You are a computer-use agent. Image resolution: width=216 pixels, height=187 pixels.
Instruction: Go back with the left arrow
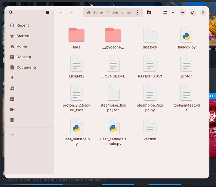click(61, 13)
